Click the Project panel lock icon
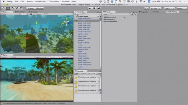The image size is (188, 105). [x=134, y=12]
